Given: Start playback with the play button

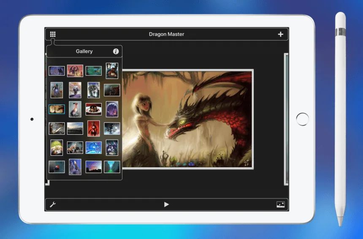Looking at the screenshot, I should [x=166, y=204].
